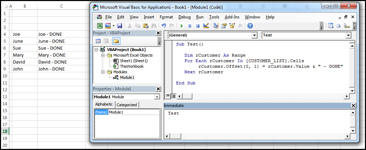
Task: Click the View Microsoft Excel toolbar icon
Action: pyautogui.click(x=100, y=26)
